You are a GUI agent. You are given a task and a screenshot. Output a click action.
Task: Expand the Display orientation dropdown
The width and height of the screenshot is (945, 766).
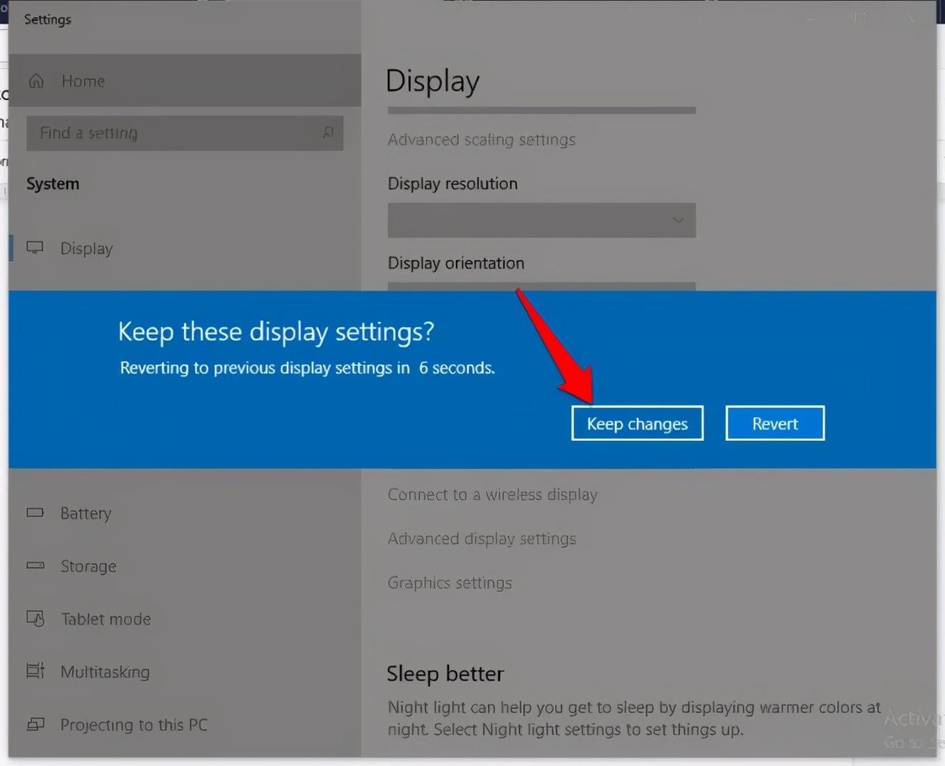[541, 286]
